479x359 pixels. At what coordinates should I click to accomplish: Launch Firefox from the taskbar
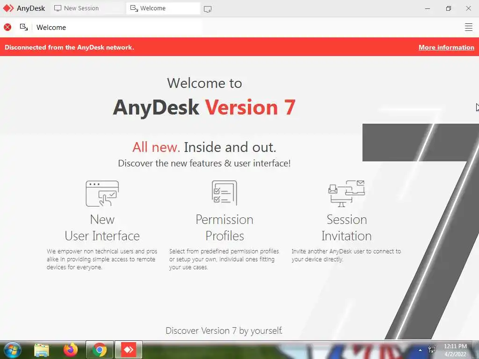pos(71,350)
